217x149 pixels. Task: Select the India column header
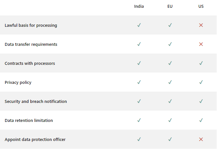point(139,6)
